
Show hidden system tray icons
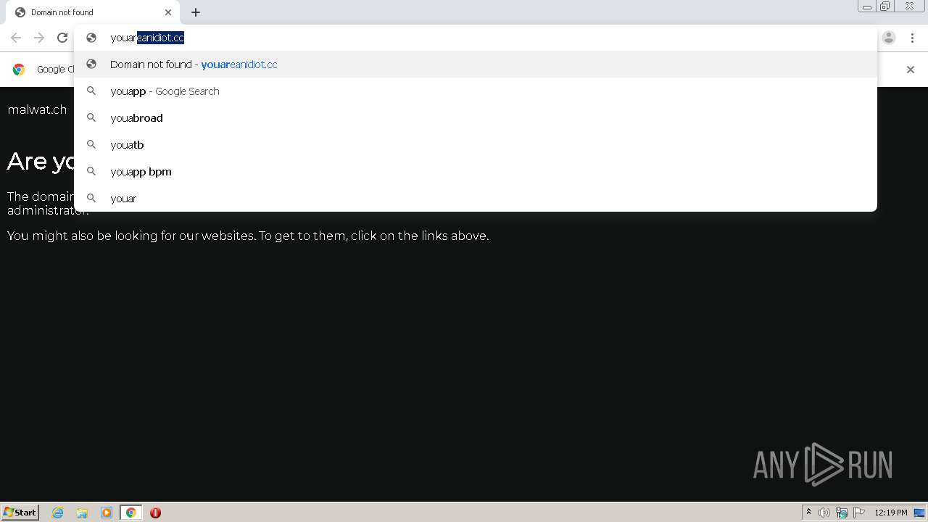coord(808,513)
